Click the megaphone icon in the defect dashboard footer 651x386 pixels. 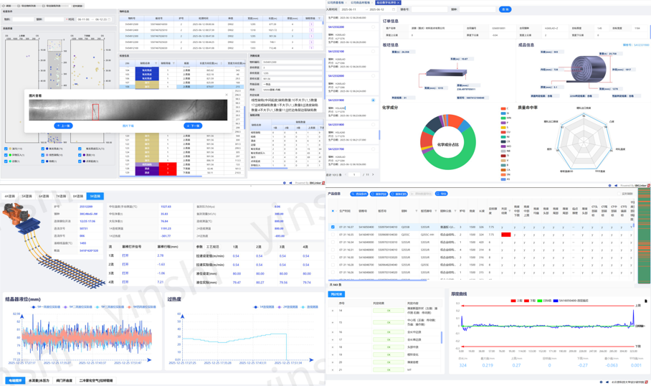pyautogui.click(x=290, y=183)
